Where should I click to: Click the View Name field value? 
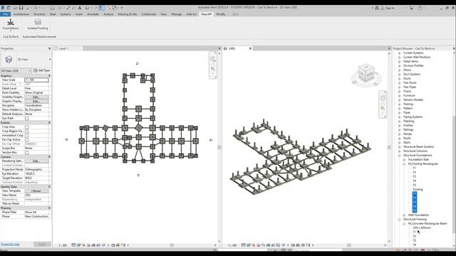[x=36, y=195]
